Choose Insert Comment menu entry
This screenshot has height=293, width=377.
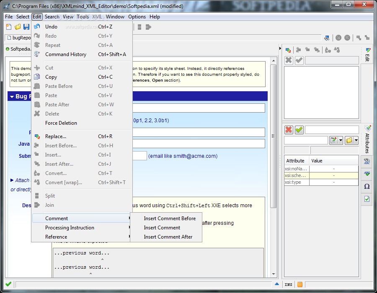point(162,227)
